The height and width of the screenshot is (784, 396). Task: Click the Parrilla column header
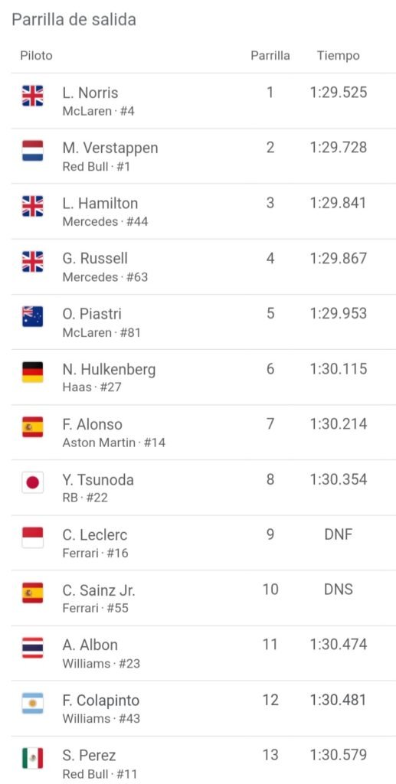click(270, 55)
